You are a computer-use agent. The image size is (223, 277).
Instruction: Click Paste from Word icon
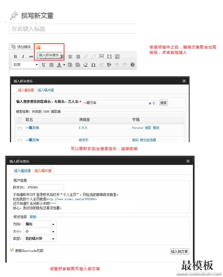pyautogui.click(x=78, y=65)
